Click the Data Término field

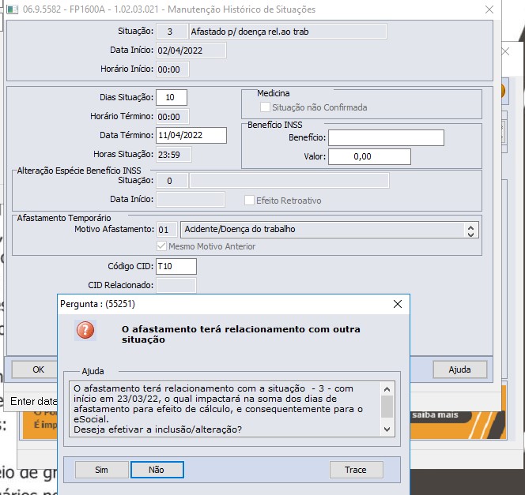click(191, 135)
